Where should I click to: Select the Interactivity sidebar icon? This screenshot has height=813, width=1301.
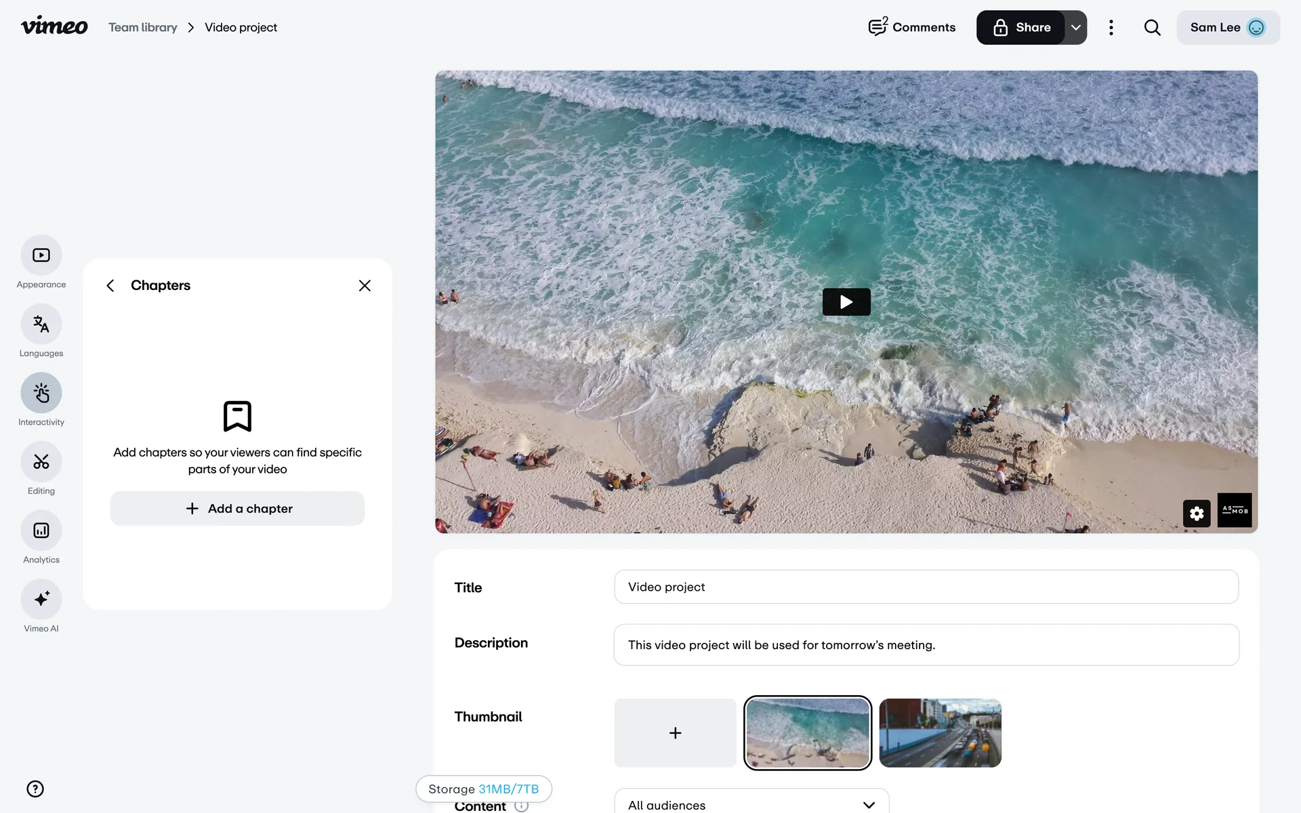click(x=41, y=393)
